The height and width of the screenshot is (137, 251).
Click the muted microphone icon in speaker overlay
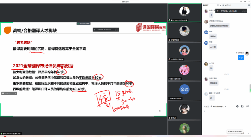pyautogui.click(x=217, y=11)
